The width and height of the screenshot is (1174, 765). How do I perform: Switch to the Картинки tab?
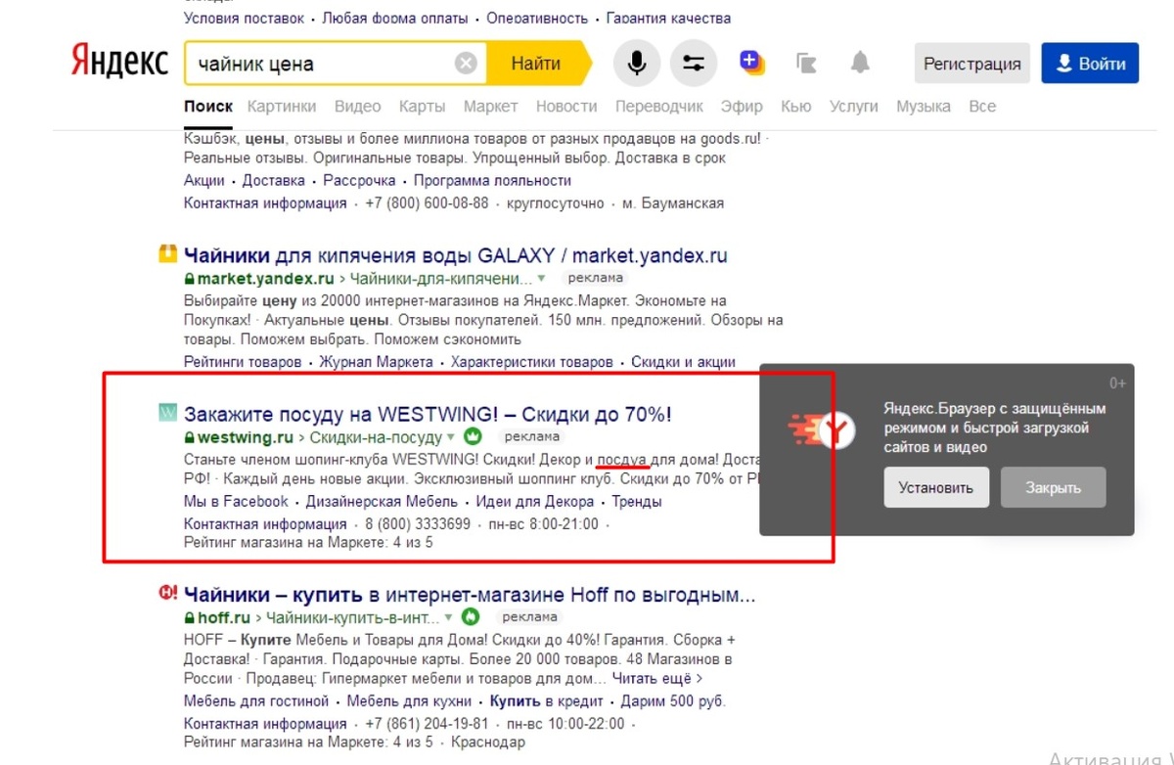point(282,106)
